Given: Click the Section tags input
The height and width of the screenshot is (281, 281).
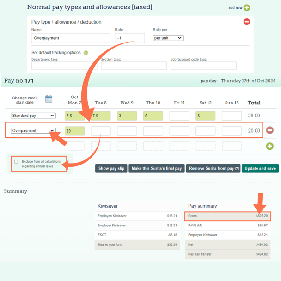Looking at the screenshot, I should (x=134, y=66).
